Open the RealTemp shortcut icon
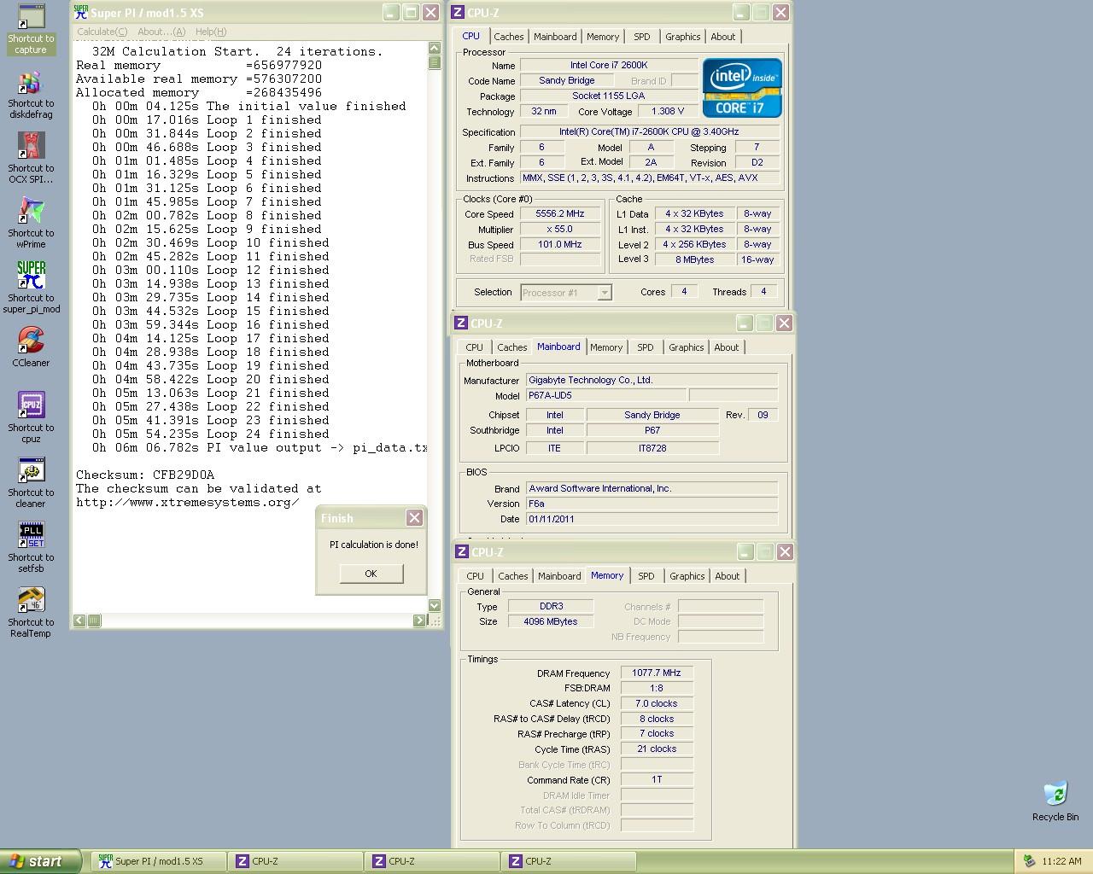Viewport: 1093px width, 874px height. [x=31, y=613]
